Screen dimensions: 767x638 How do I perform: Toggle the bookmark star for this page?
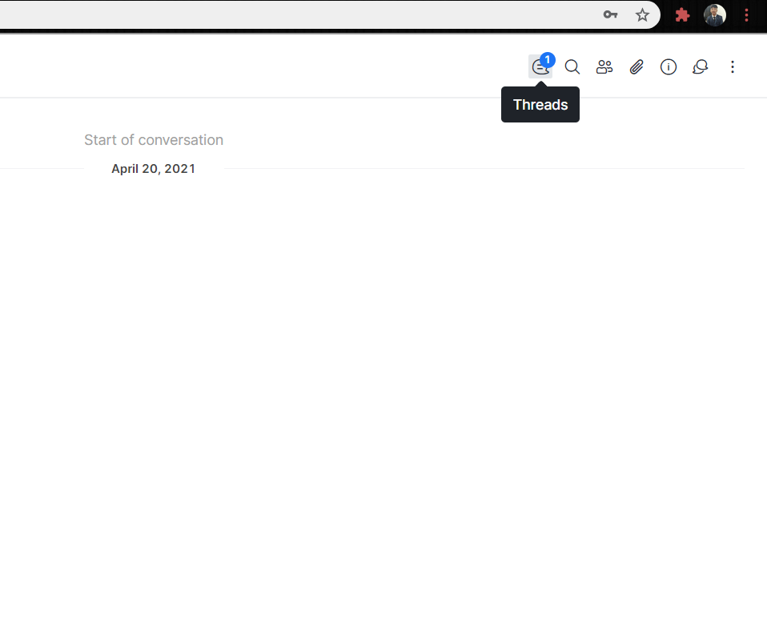(x=642, y=15)
